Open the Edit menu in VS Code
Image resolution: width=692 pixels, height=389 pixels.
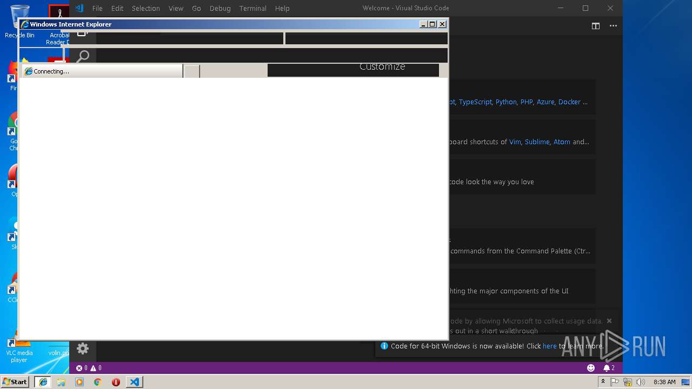click(117, 8)
